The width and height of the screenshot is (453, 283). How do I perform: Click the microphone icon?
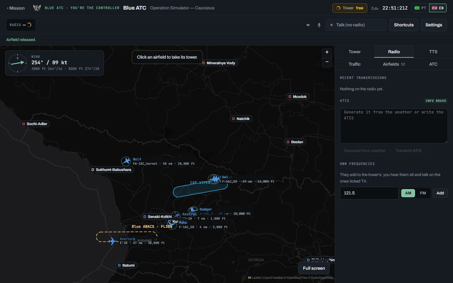point(319,25)
